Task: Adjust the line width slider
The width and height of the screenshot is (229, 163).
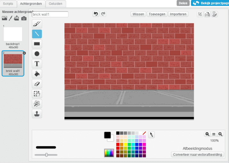Action: [47, 155]
